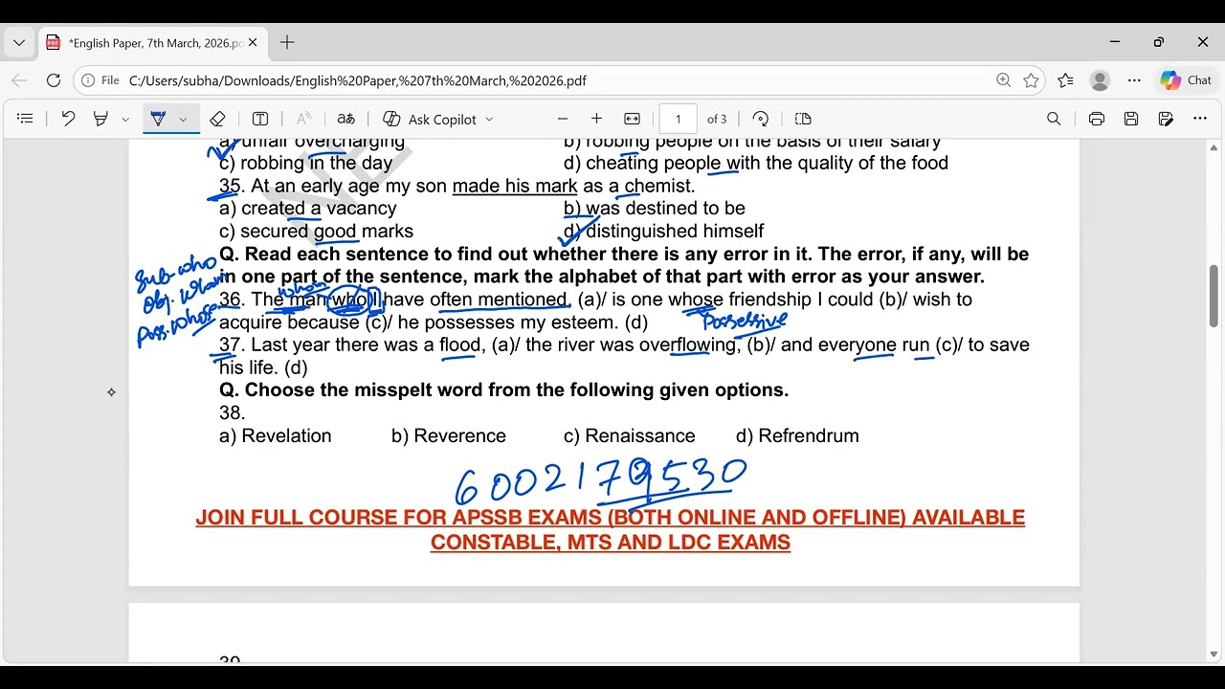
Task: Undo the last annotation
Action: [68, 119]
